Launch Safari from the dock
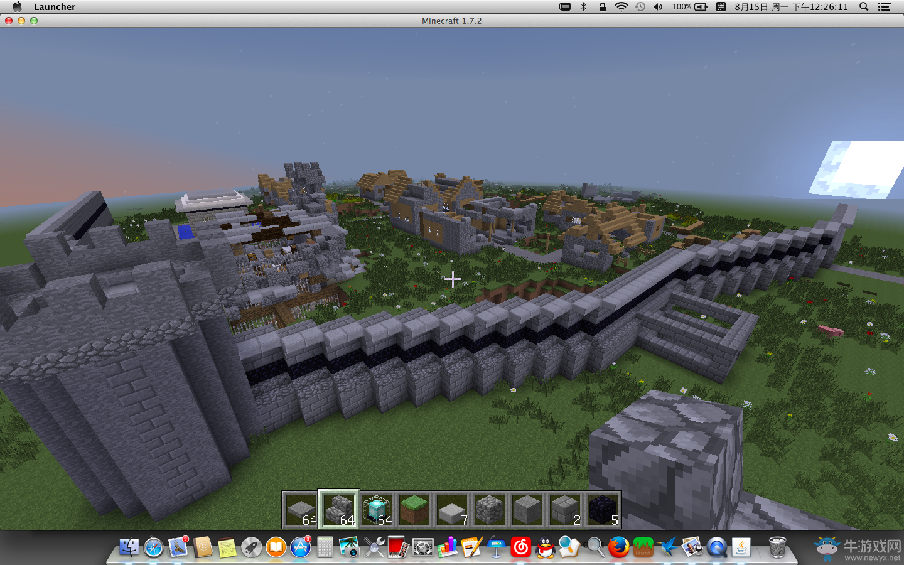This screenshot has width=904, height=565. 154,547
